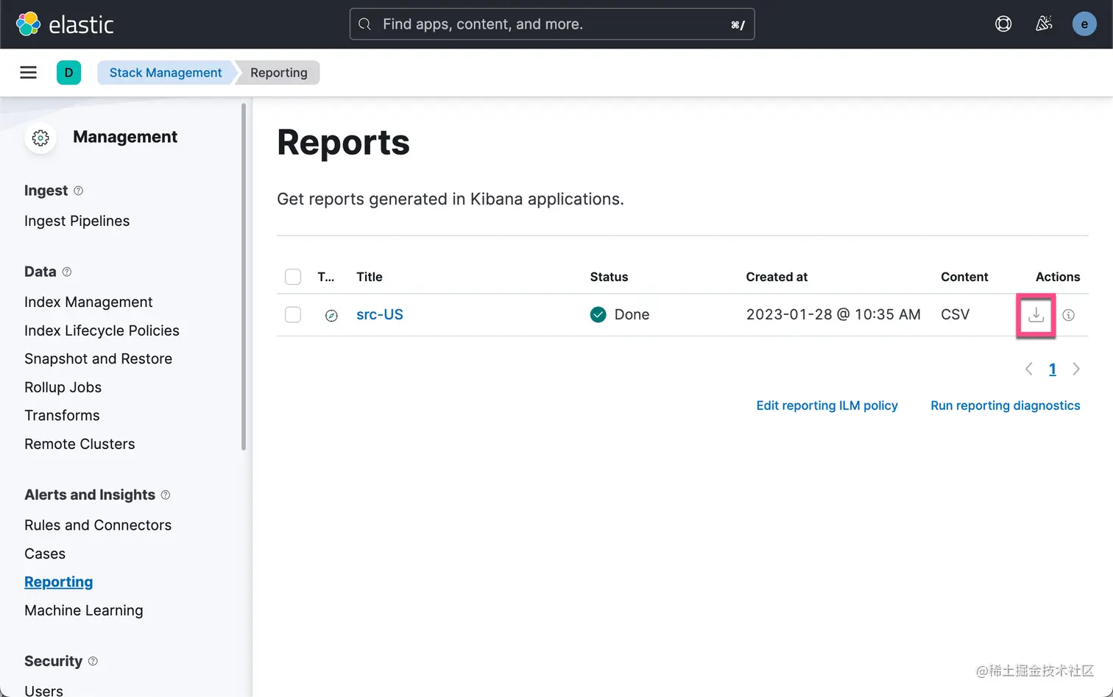The image size is (1113, 697).
Task: Go to previous page of reports
Action: pyautogui.click(x=1029, y=369)
